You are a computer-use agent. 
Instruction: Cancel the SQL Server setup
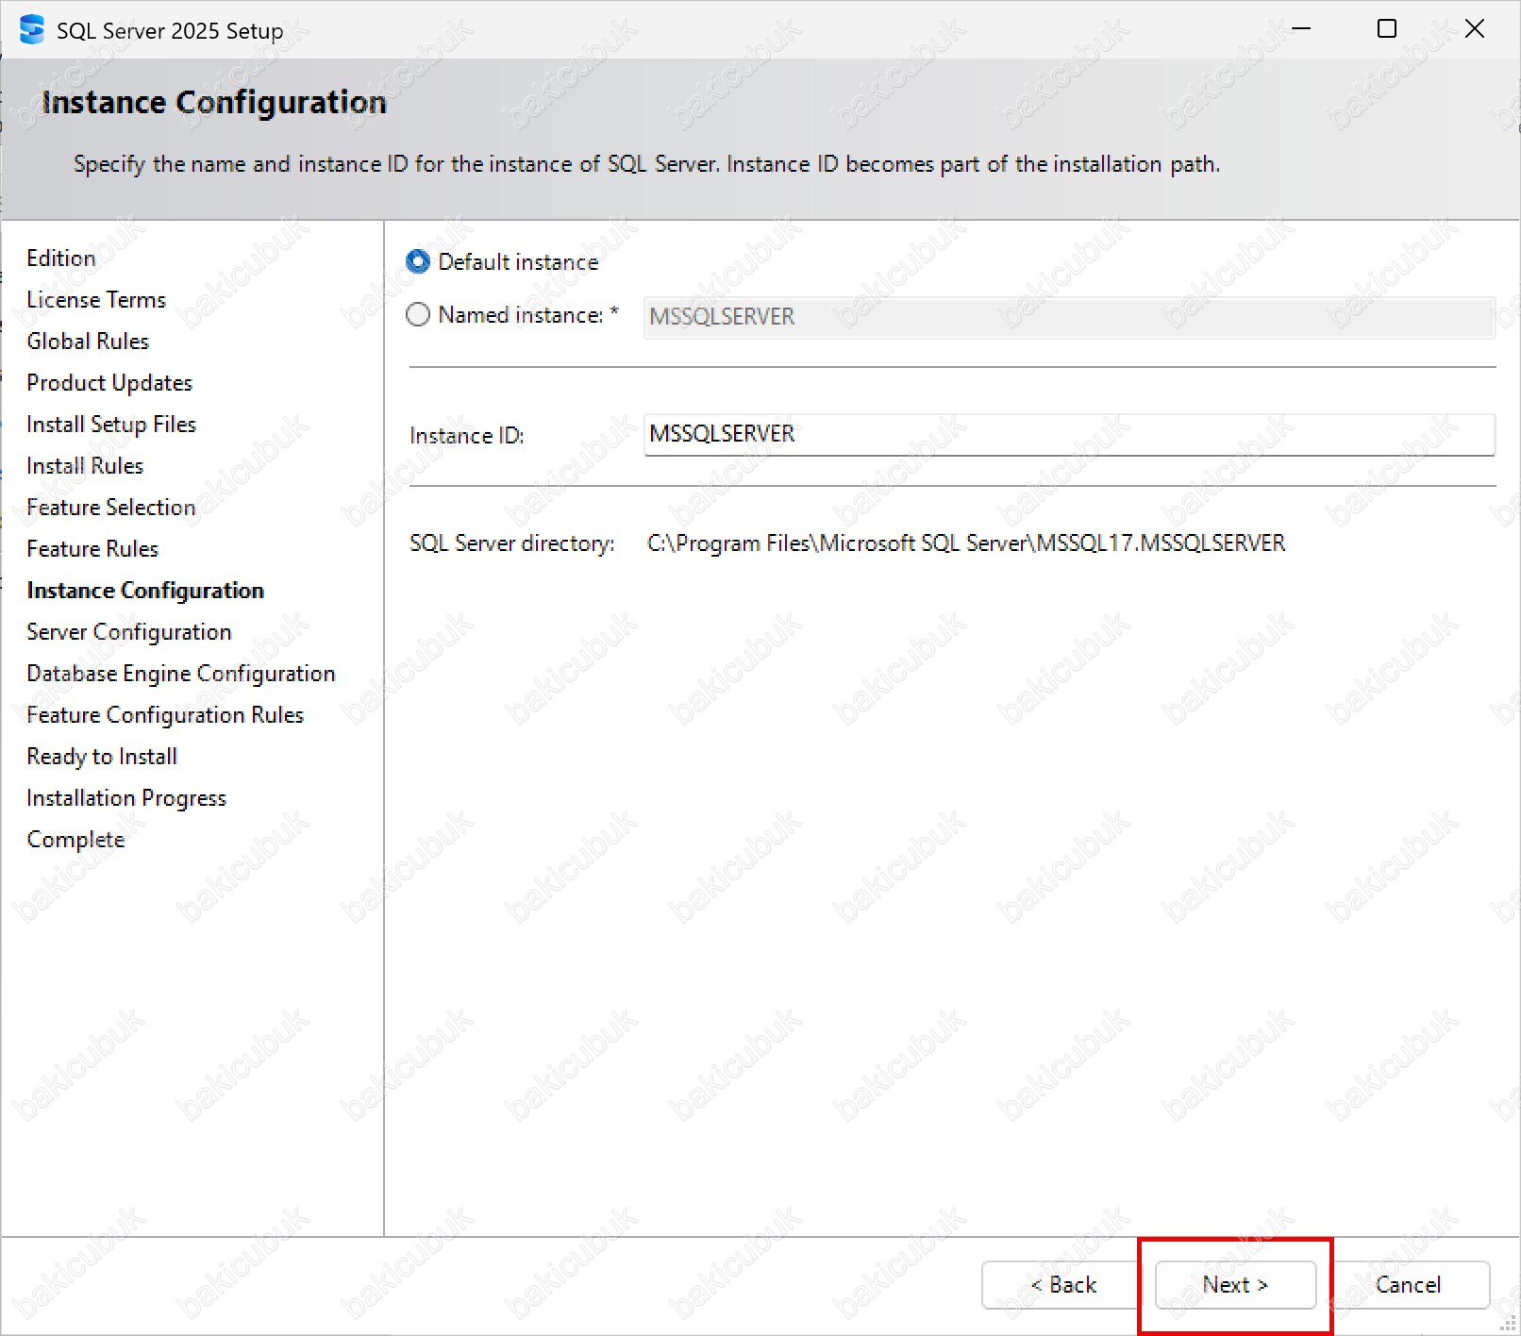(x=1408, y=1285)
